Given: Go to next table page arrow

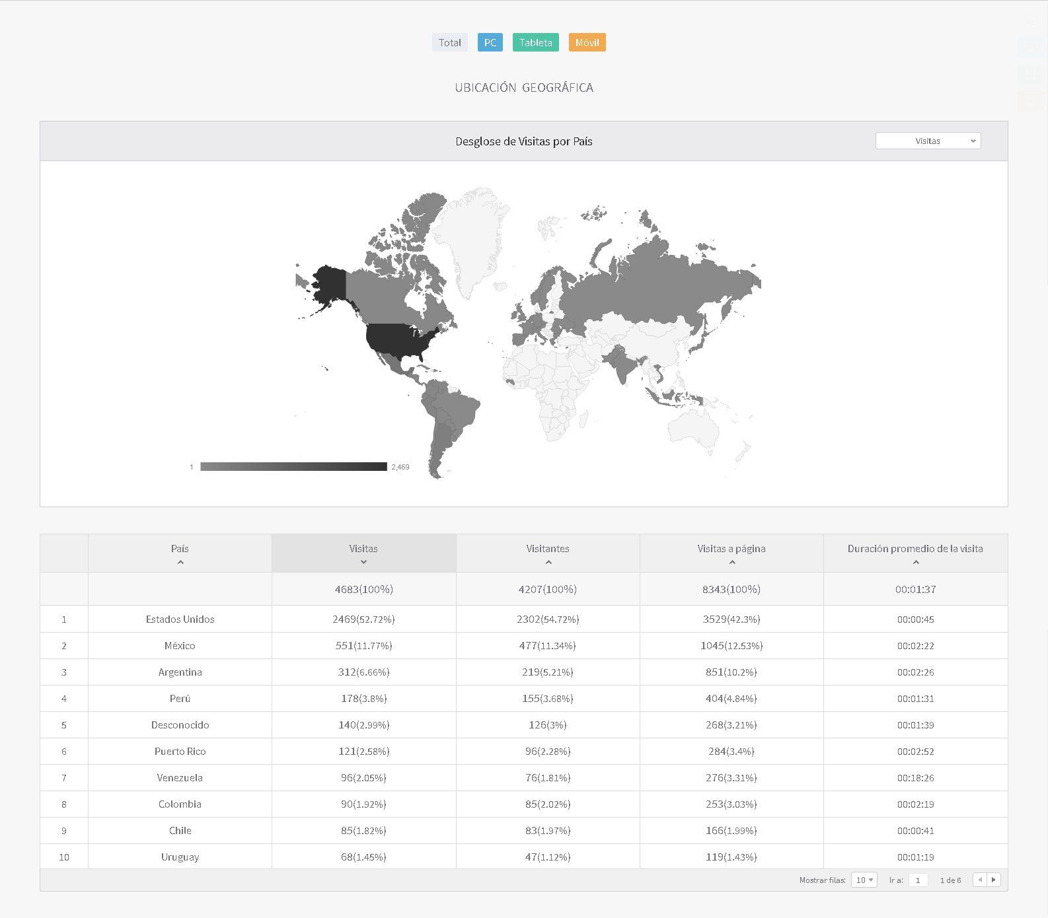Looking at the screenshot, I should pyautogui.click(x=993, y=880).
